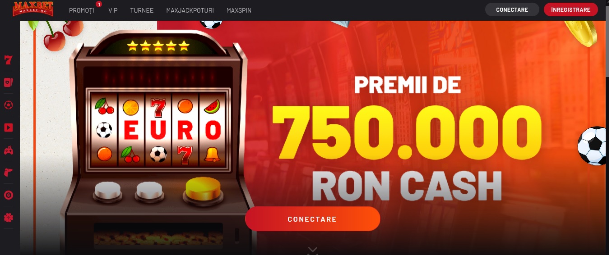Go to the MAXBET logo home
Image resolution: width=612 pixels, height=255 pixels.
[33, 9]
